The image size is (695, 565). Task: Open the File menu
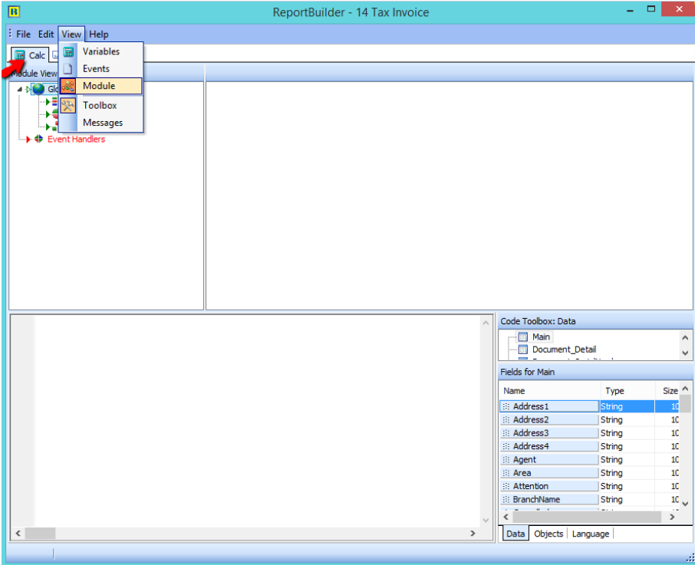(23, 34)
